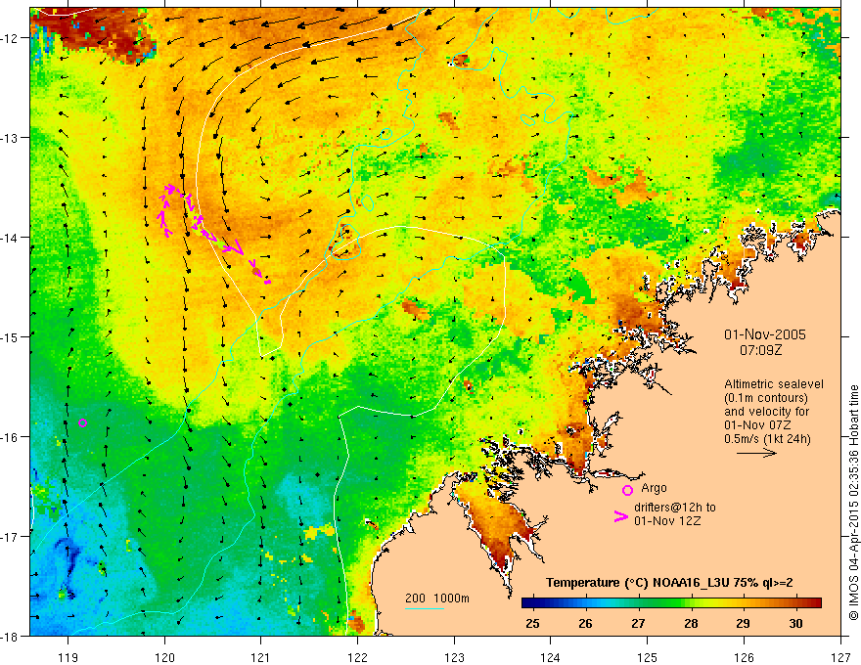Click the '-14' latitude axis label

click(x=11, y=237)
